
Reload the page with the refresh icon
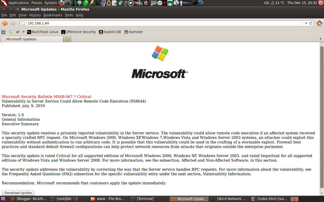(311, 23)
